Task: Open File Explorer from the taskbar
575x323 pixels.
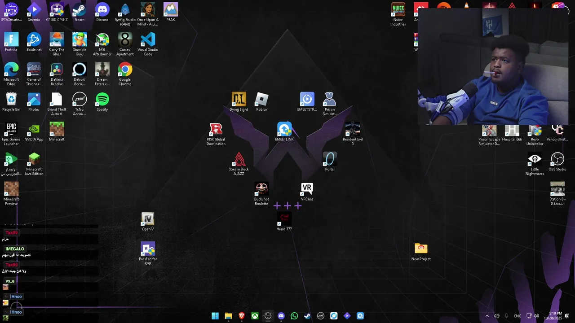Action: point(228,316)
